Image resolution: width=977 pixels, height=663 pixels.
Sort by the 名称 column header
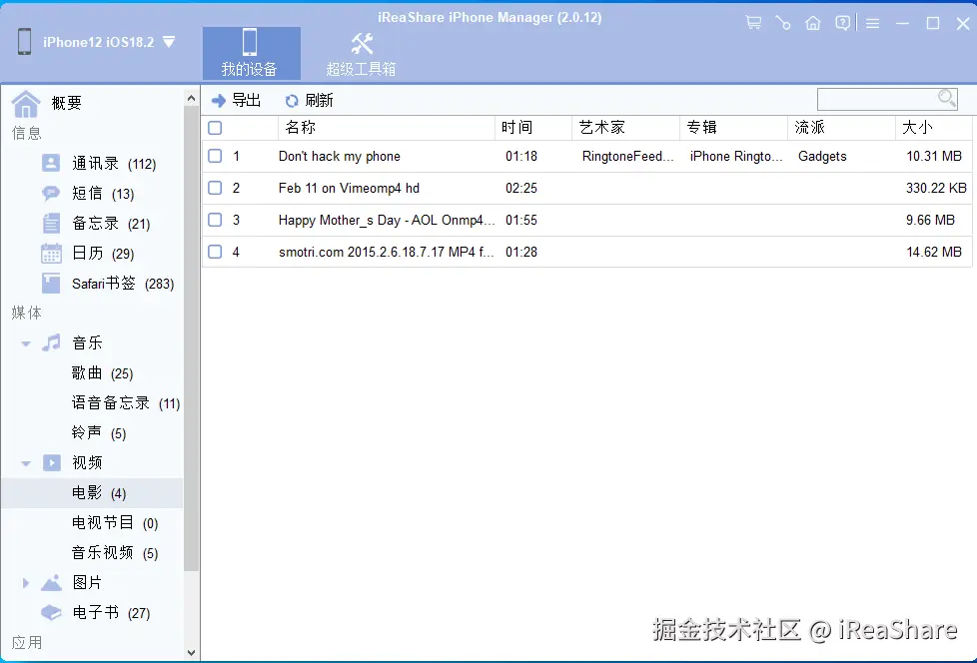[x=387, y=127]
